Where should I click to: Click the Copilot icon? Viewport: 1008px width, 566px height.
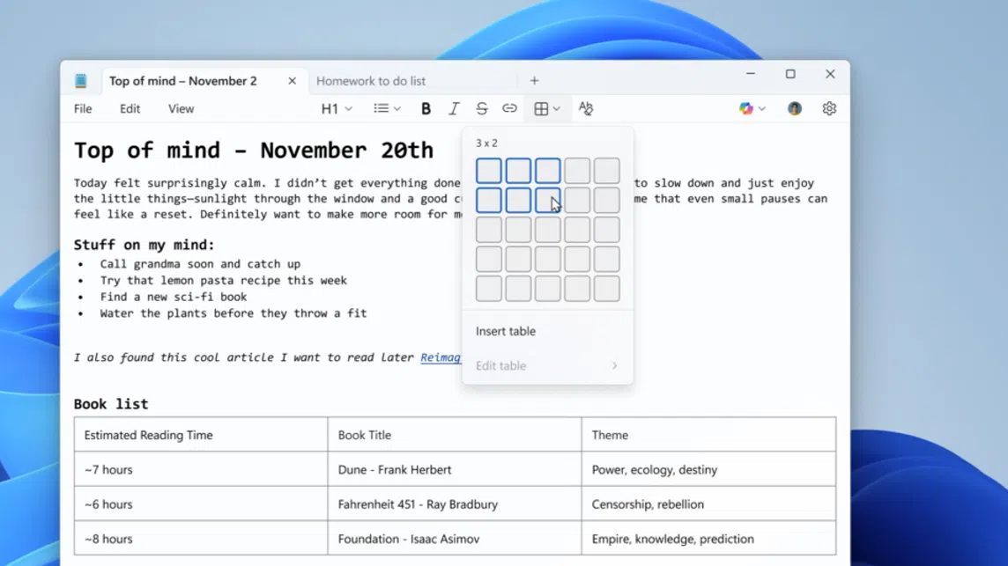coord(746,109)
